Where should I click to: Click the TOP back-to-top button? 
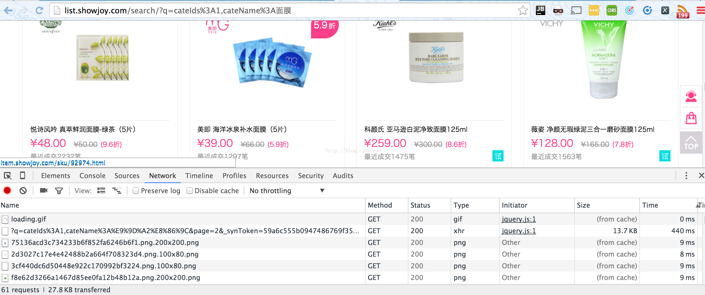click(x=691, y=142)
